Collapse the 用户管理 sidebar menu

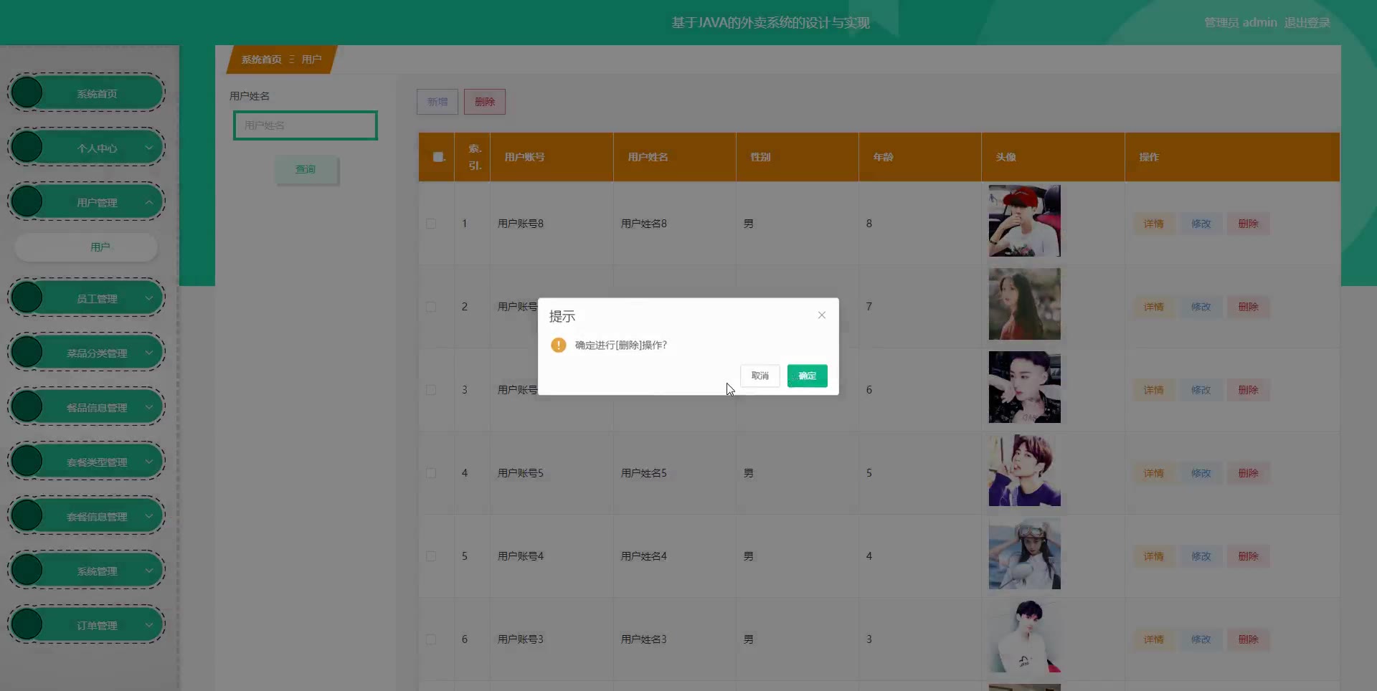pyautogui.click(x=86, y=202)
